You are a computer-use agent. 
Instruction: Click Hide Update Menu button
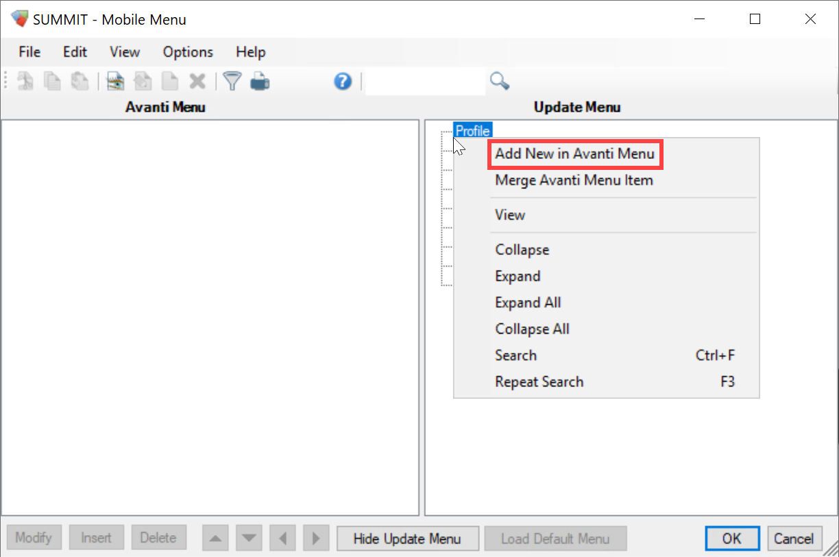(407, 539)
